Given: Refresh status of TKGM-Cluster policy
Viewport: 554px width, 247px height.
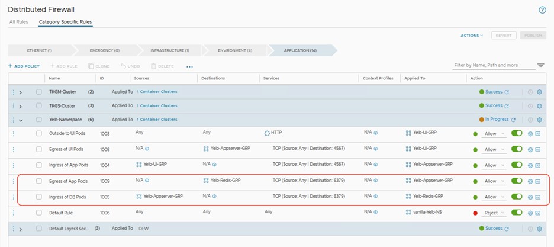Looking at the screenshot, I should (x=507, y=92).
